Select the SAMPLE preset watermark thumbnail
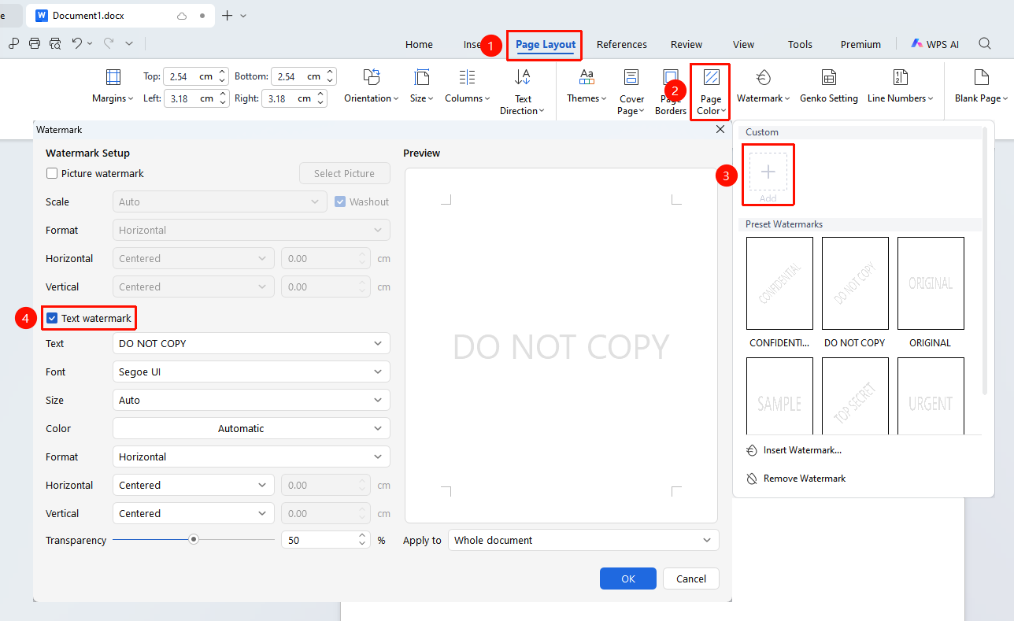1014x621 pixels. 779,396
